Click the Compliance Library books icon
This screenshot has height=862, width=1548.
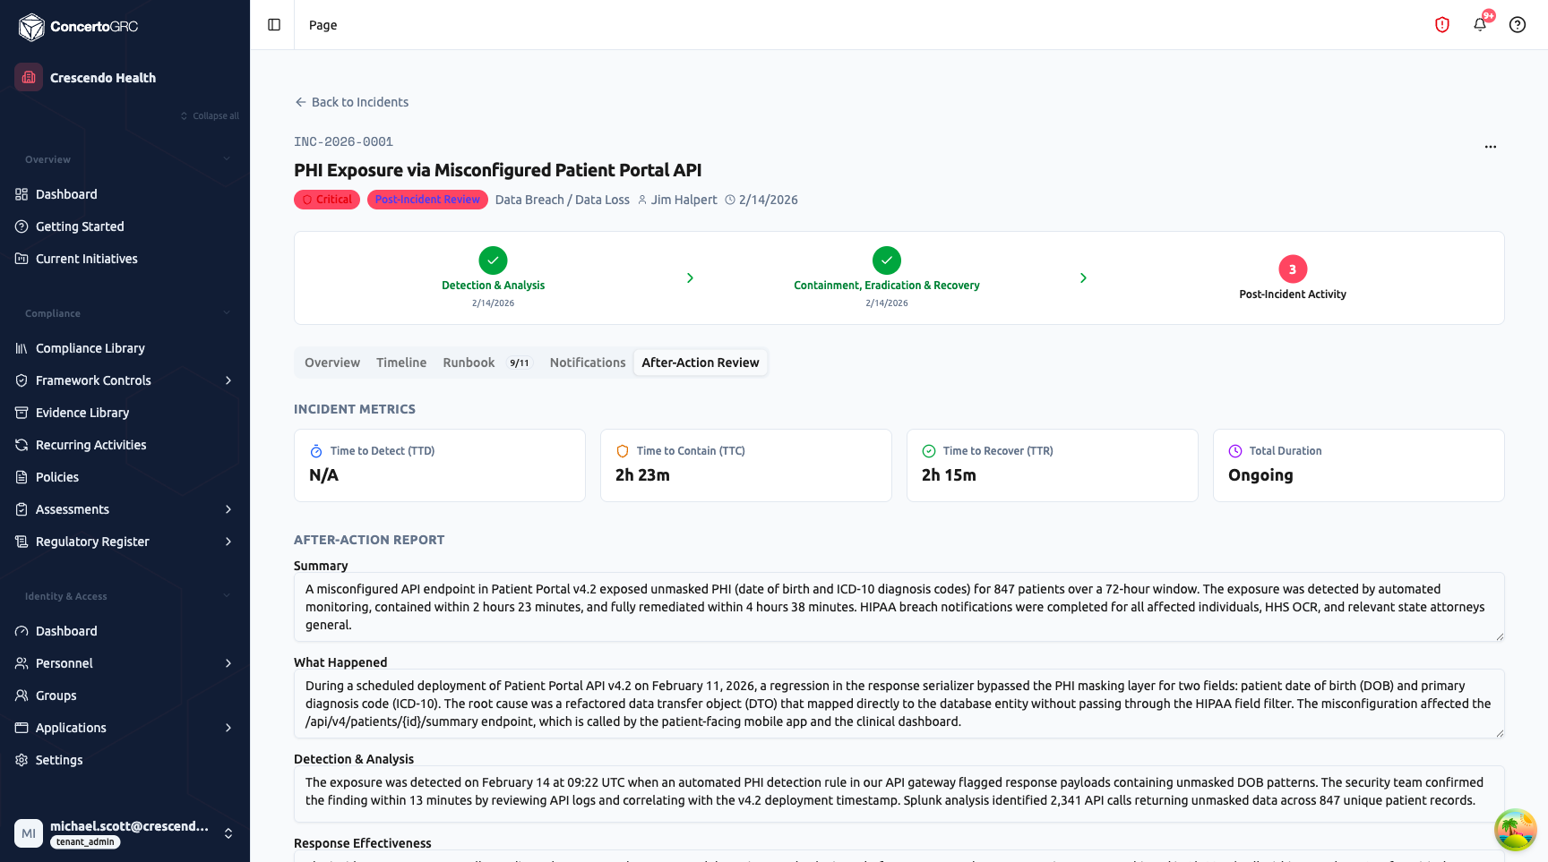21,348
